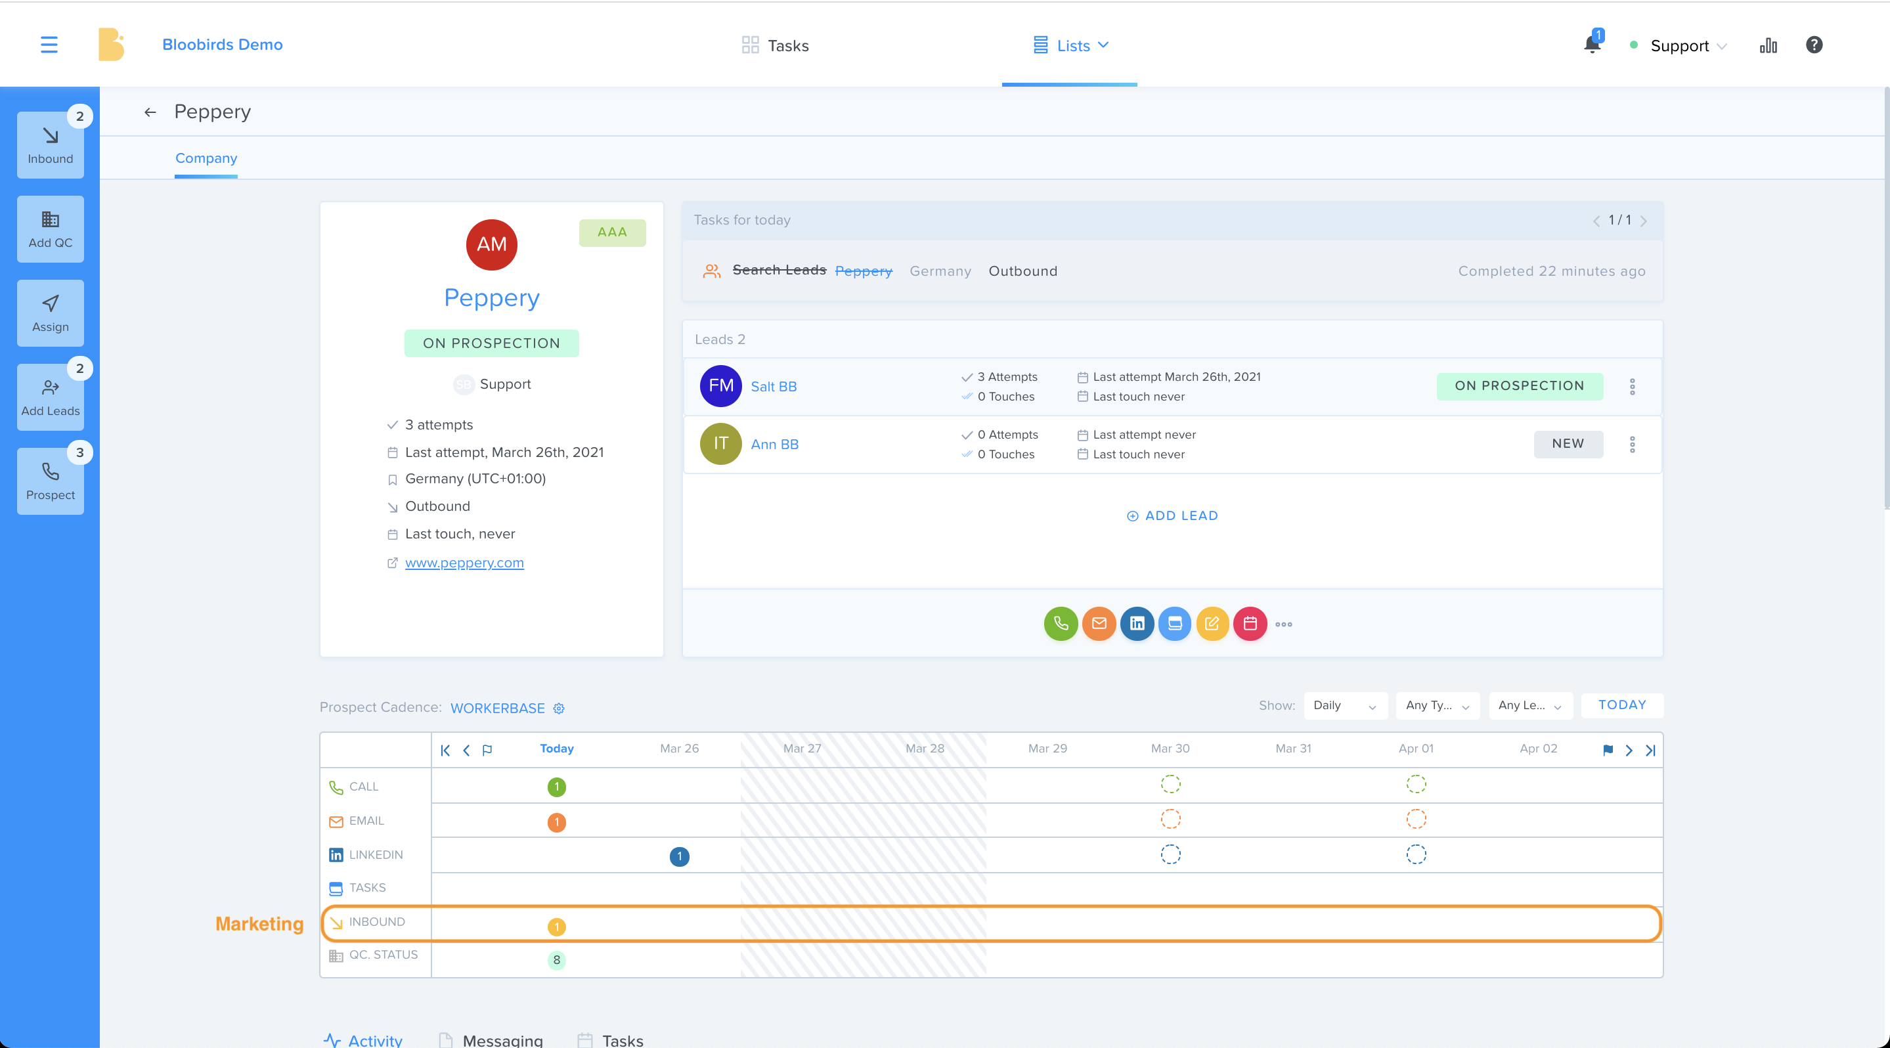
Task: Click the outlined flag icon in cadence header
Action: point(487,751)
